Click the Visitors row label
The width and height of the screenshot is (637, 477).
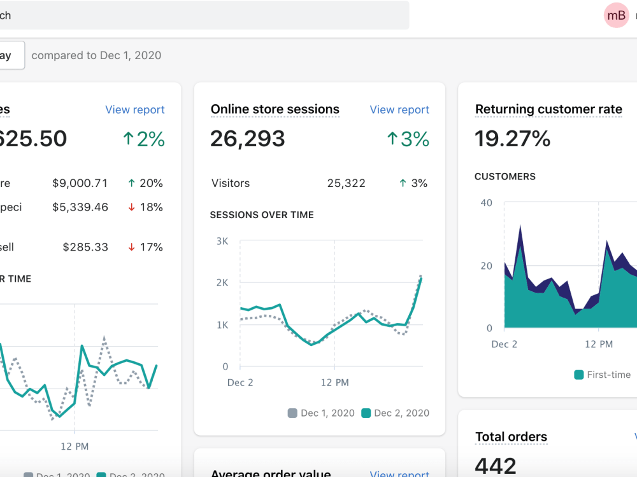pos(231,183)
